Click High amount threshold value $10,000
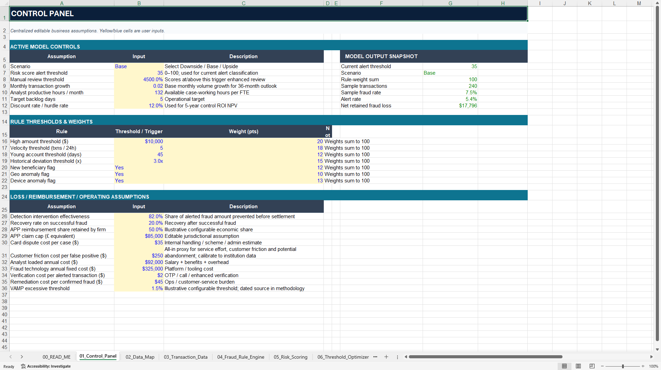This screenshot has height=370, width=661. tap(139, 141)
